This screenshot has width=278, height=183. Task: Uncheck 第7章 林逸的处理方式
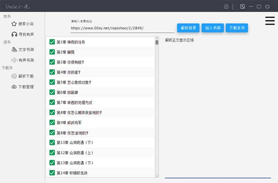[x=52, y=103]
